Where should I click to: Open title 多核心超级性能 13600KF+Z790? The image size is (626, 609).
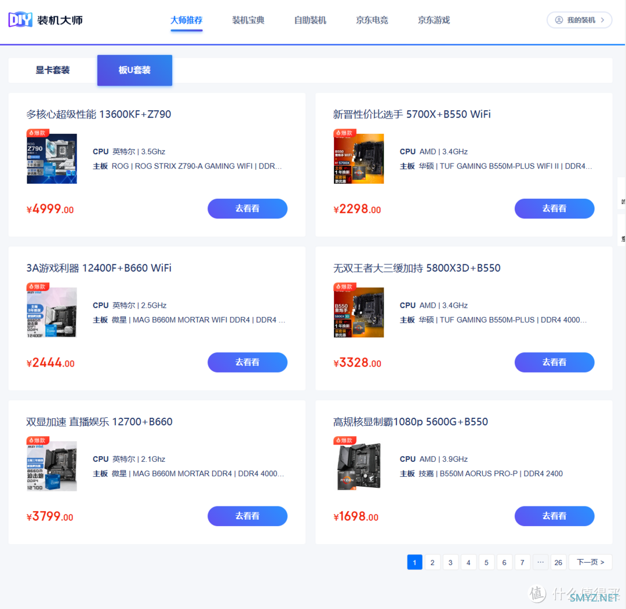pos(99,114)
